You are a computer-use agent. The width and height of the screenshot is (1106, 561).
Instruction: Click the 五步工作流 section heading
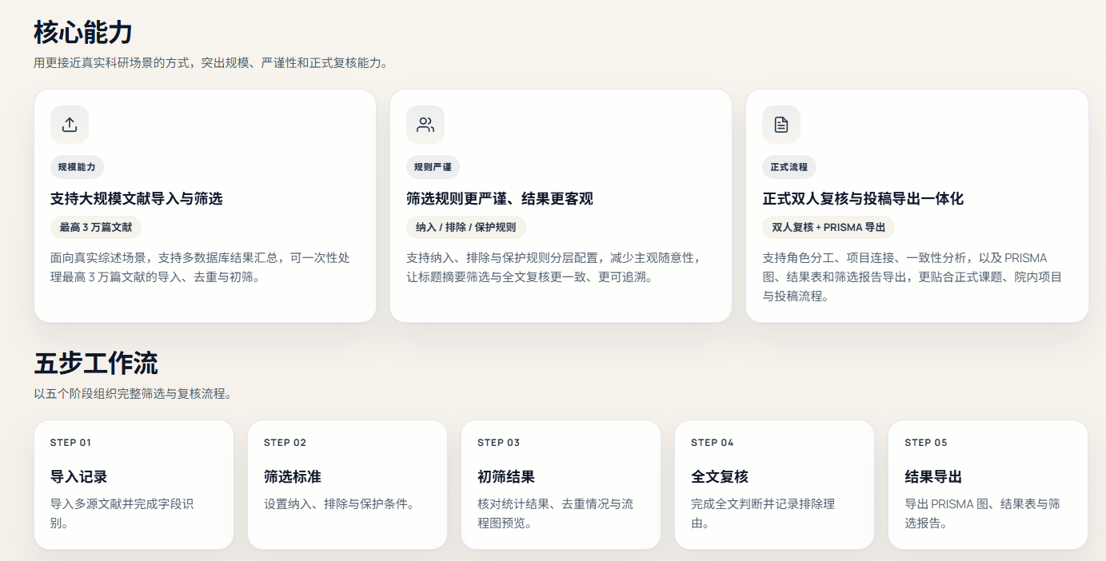point(96,364)
